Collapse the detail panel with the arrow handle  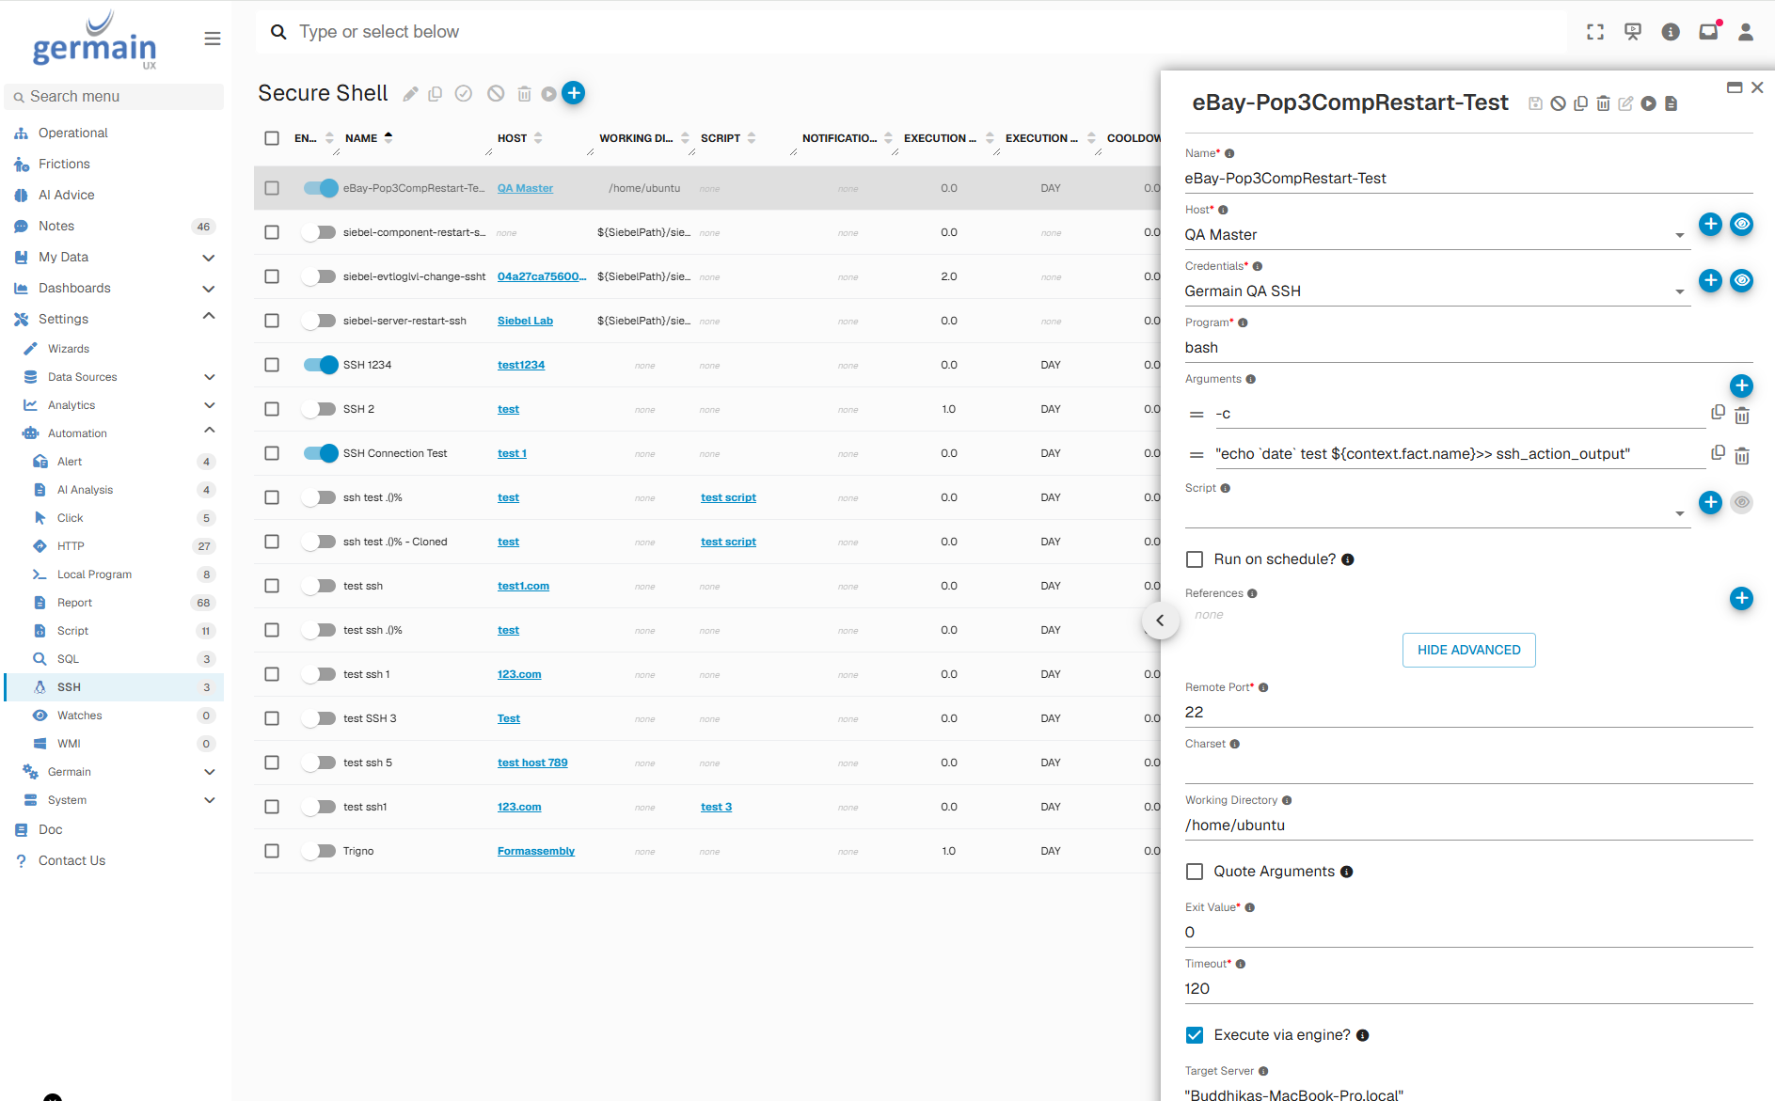(x=1160, y=621)
